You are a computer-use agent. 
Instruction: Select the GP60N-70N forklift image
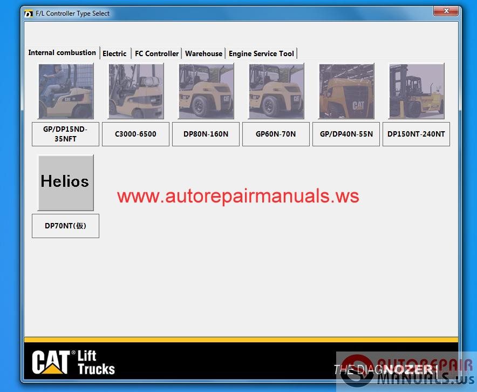pos(276,91)
